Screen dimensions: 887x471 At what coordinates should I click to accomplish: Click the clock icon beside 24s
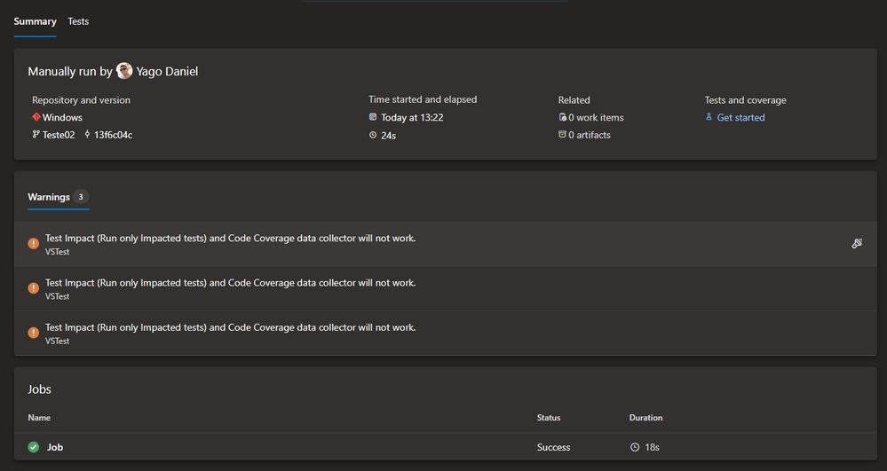[x=373, y=136]
